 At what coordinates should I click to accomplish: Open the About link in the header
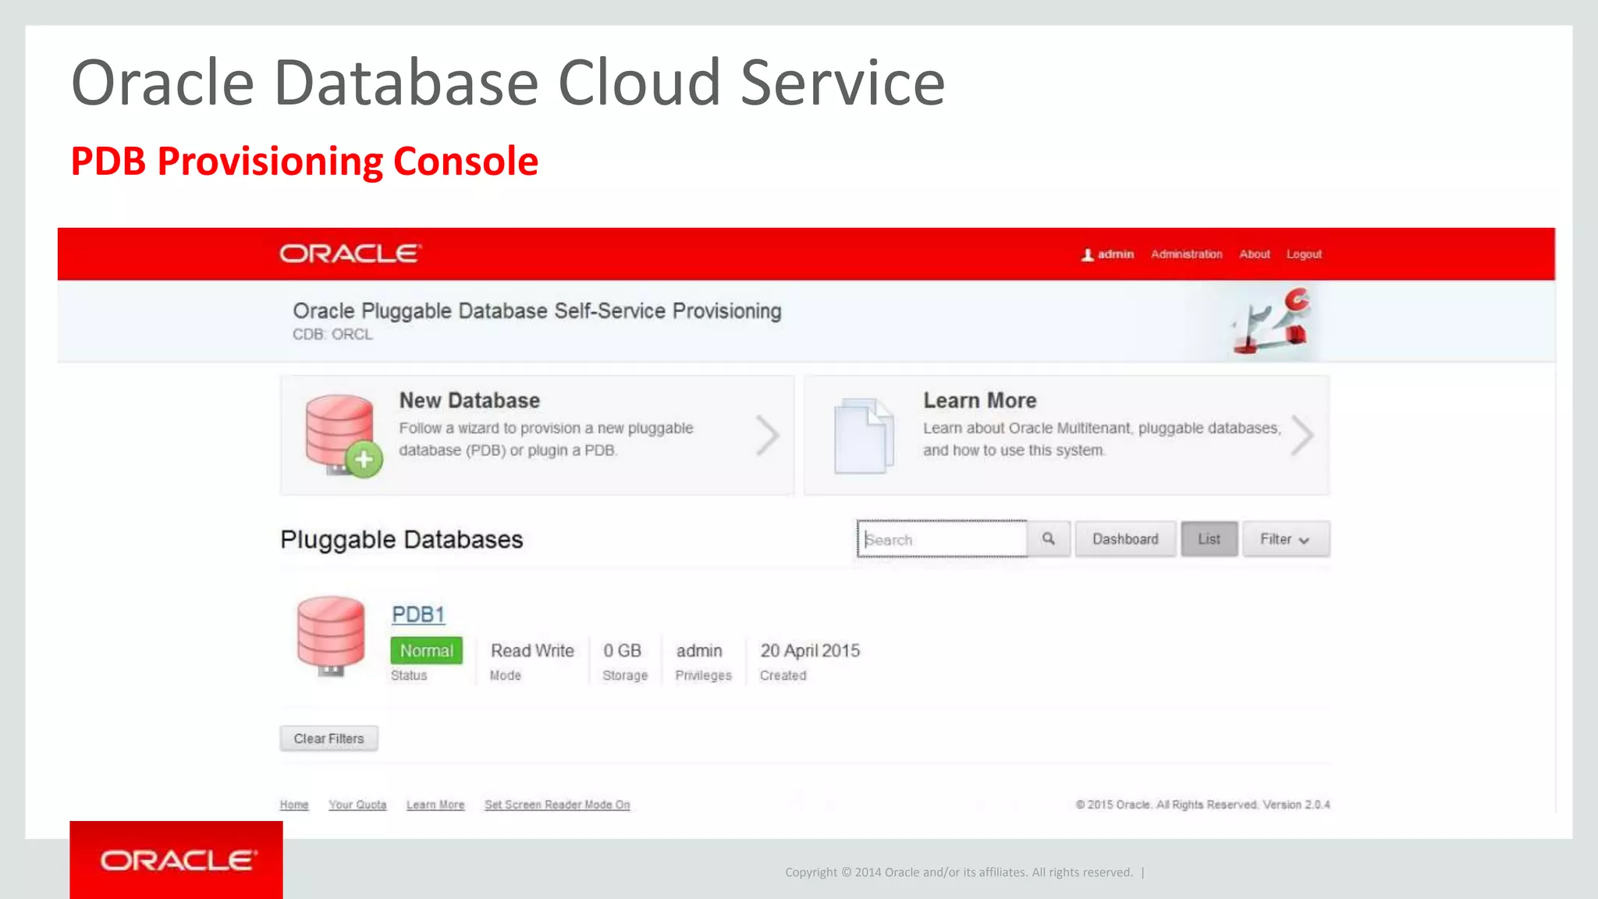coord(1255,254)
